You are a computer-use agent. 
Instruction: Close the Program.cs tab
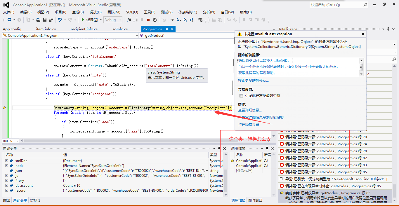click(x=172, y=29)
